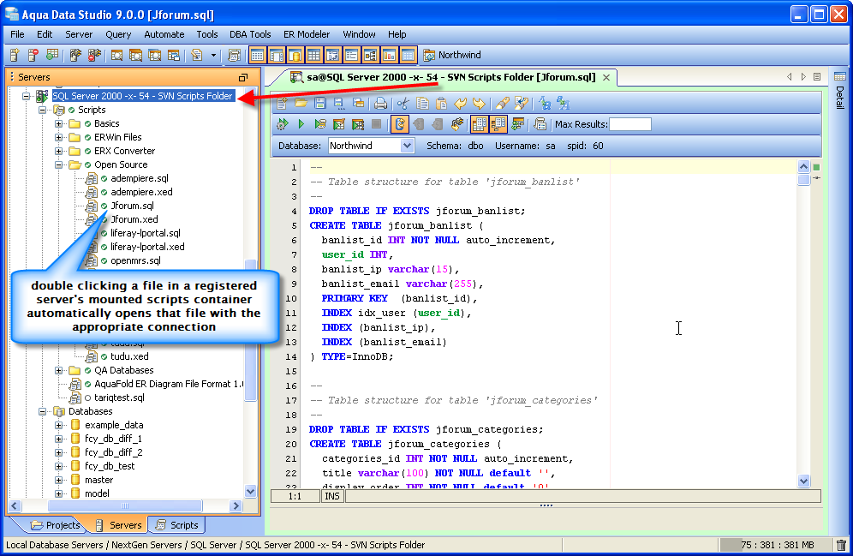Click the trash can icon in the status bar

pos(841,545)
